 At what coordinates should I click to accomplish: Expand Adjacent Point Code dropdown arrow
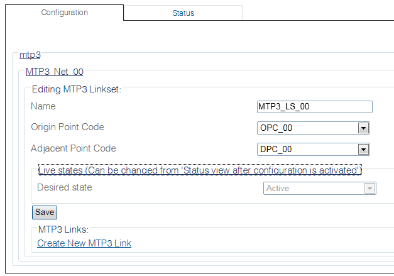(363, 150)
